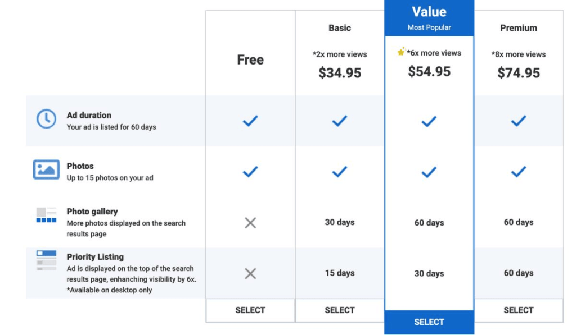The height and width of the screenshot is (335, 576).
Task: Select the Premium plan
Action: coord(519,310)
